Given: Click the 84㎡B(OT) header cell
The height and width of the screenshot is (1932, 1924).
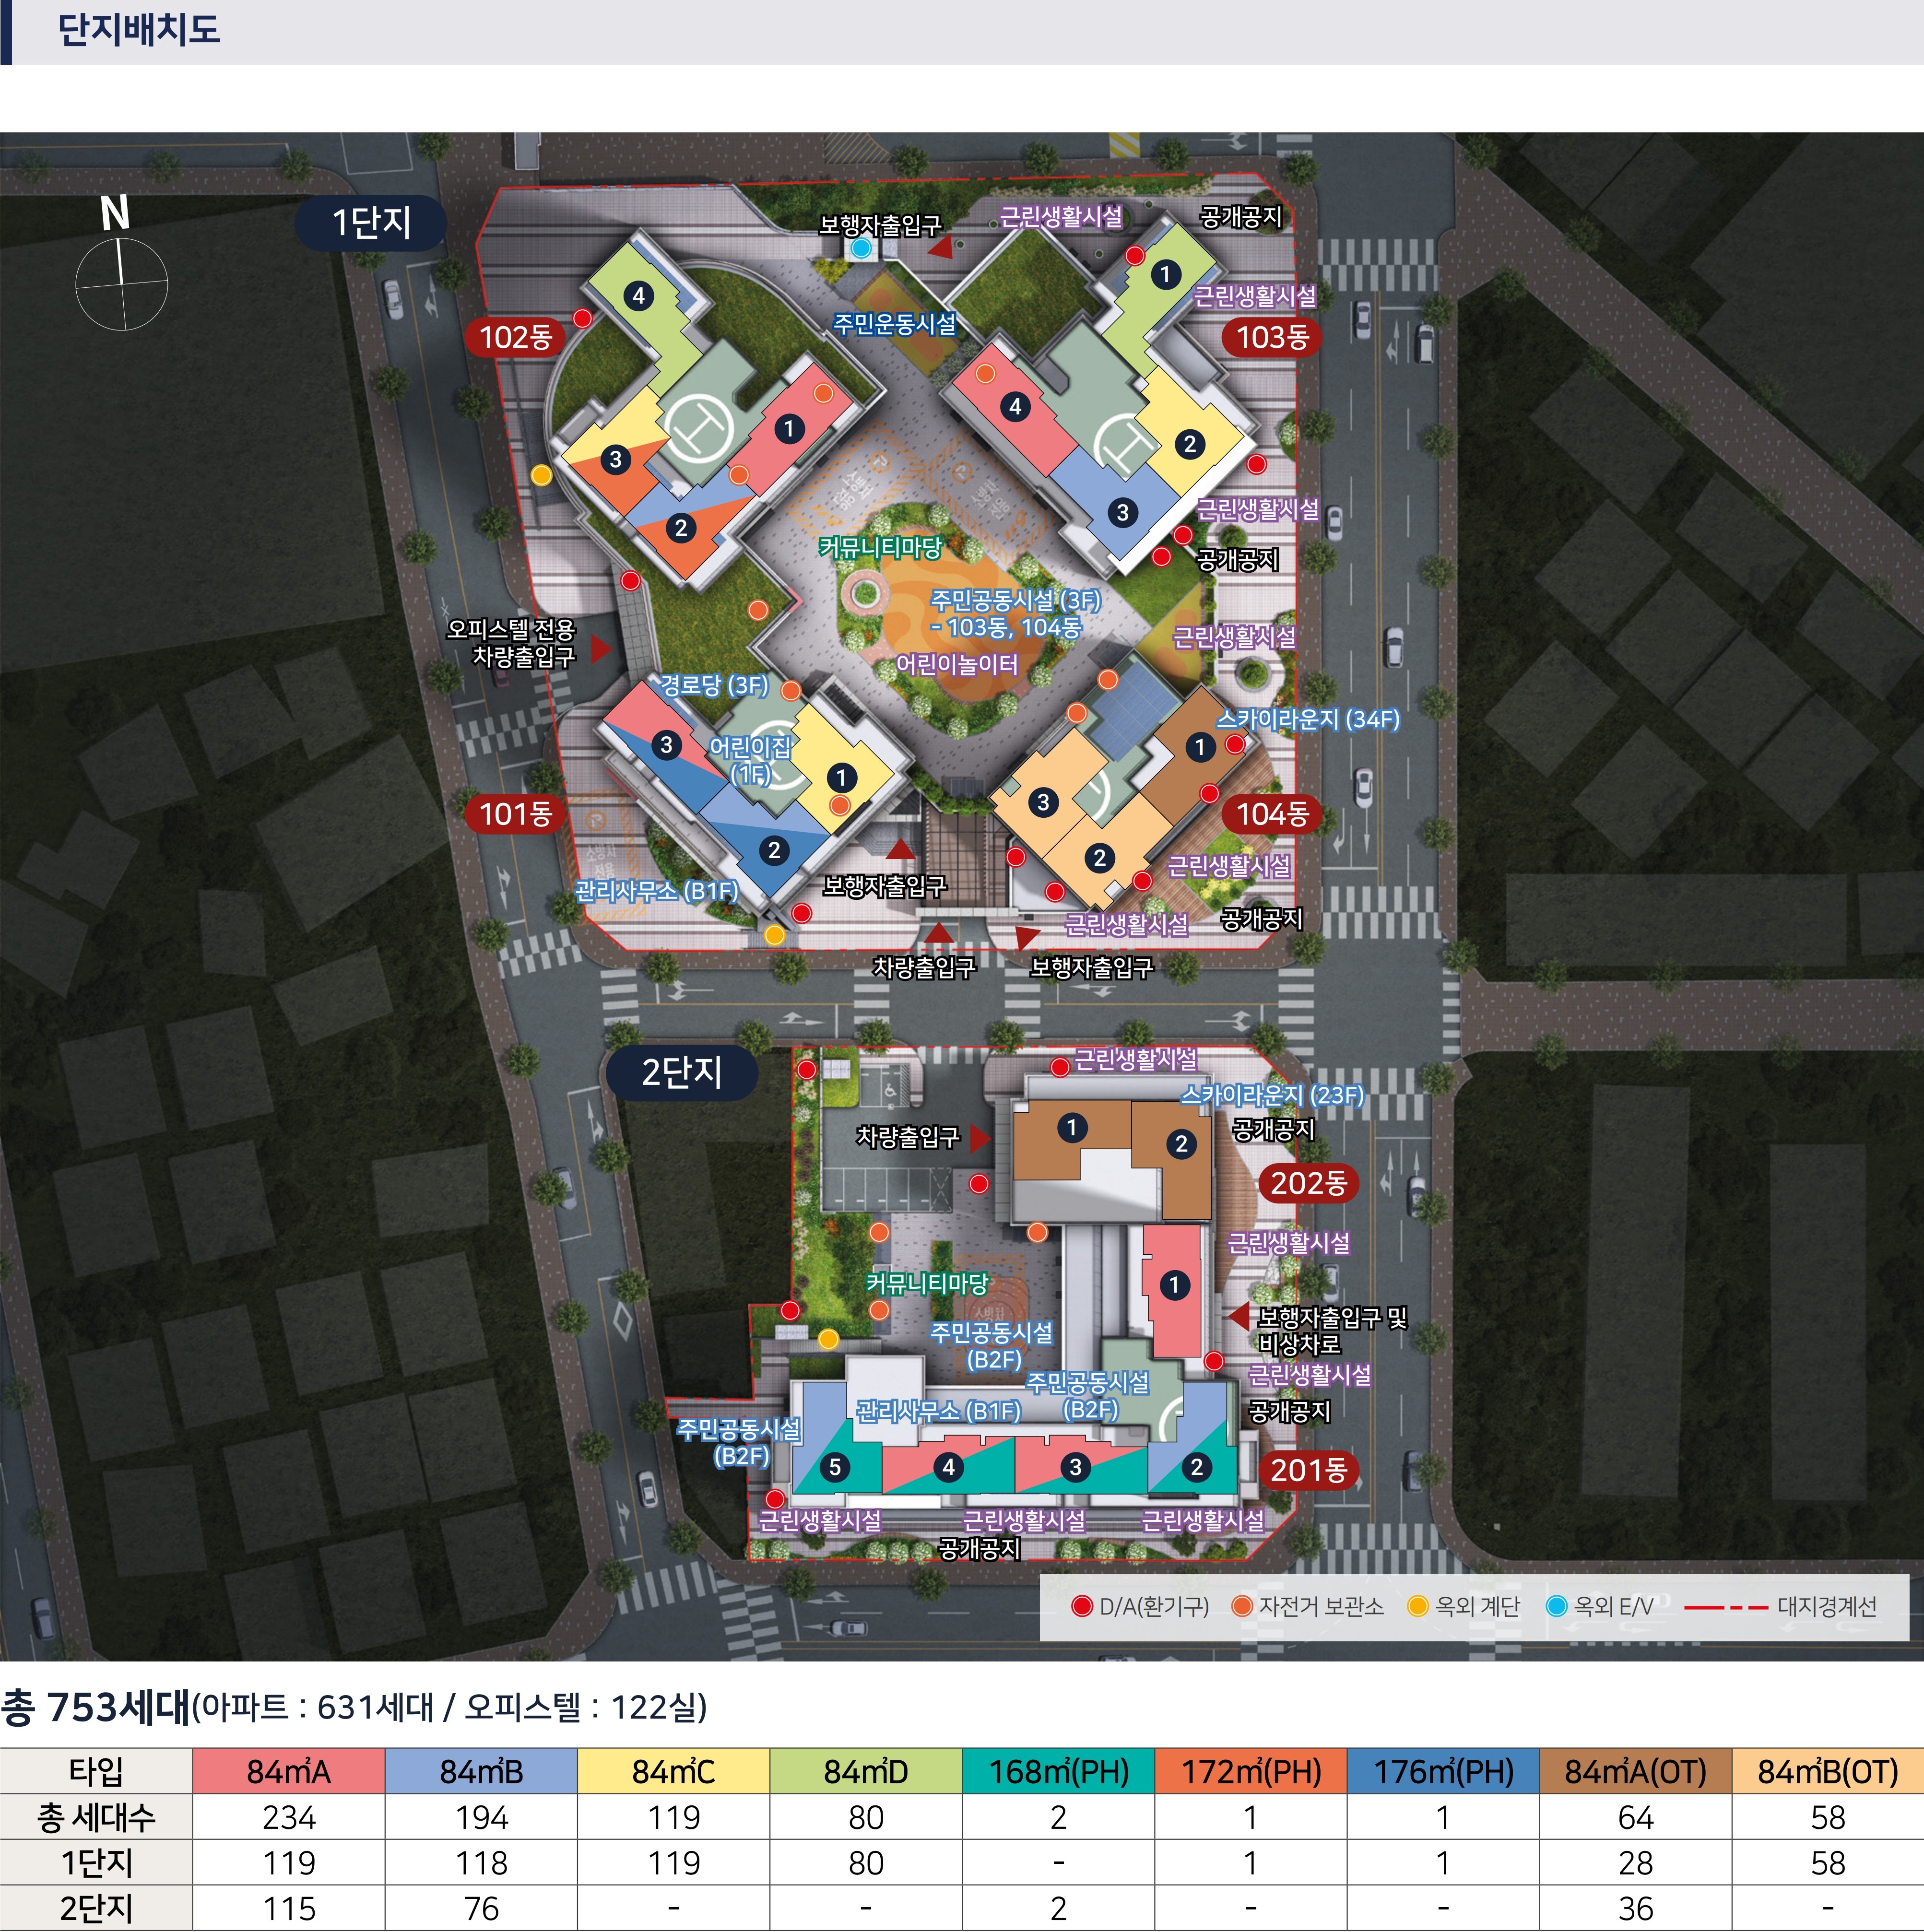Looking at the screenshot, I should pos(1827,1771).
